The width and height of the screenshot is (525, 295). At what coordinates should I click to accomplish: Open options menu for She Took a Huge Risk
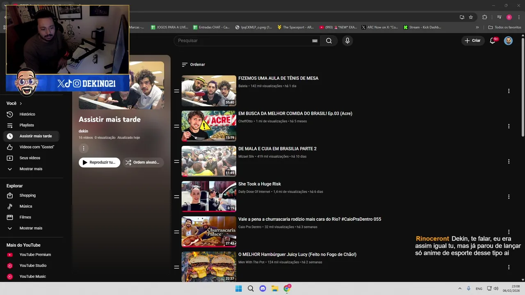(509, 197)
